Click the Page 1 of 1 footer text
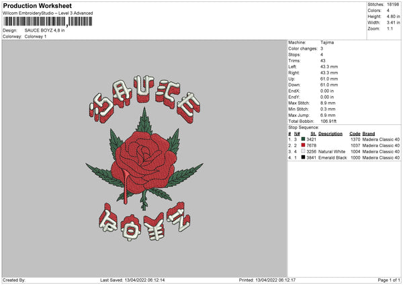 (x=389, y=280)
